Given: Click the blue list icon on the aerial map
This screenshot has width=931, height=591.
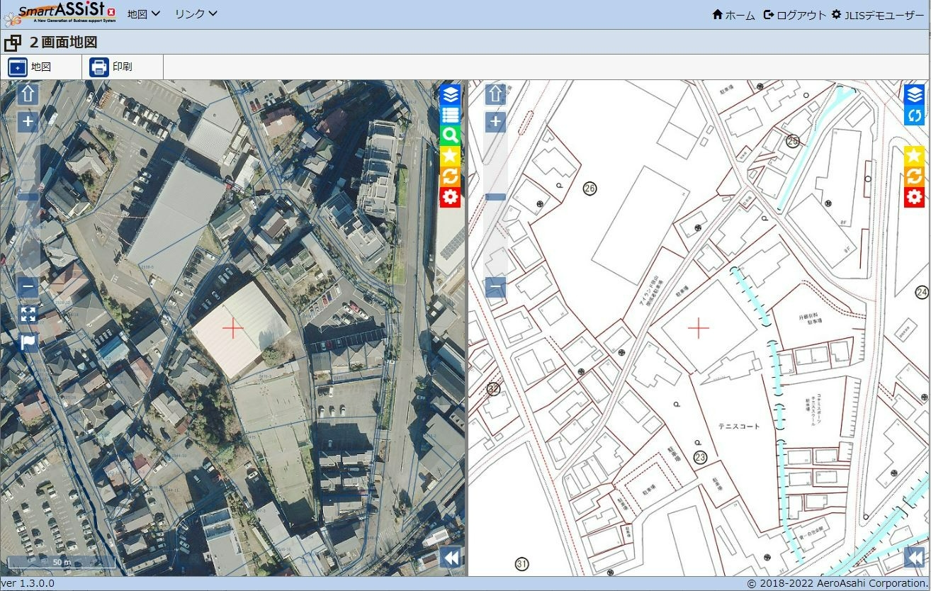Looking at the screenshot, I should [x=450, y=116].
